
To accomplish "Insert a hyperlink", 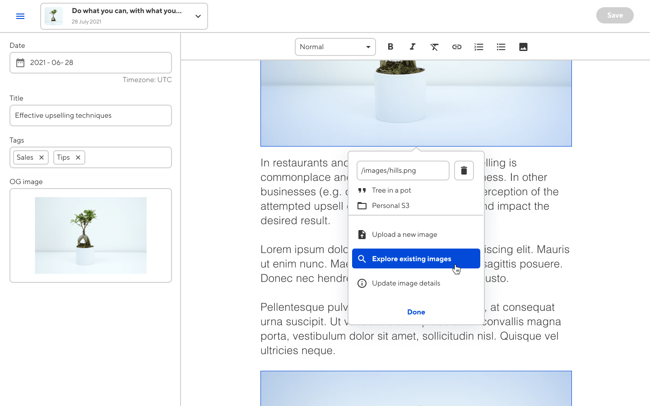I will tap(457, 47).
